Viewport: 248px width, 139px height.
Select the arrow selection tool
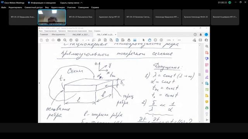click(x=144, y=40)
